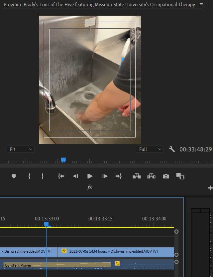Step forward one frame

[x=105, y=176]
